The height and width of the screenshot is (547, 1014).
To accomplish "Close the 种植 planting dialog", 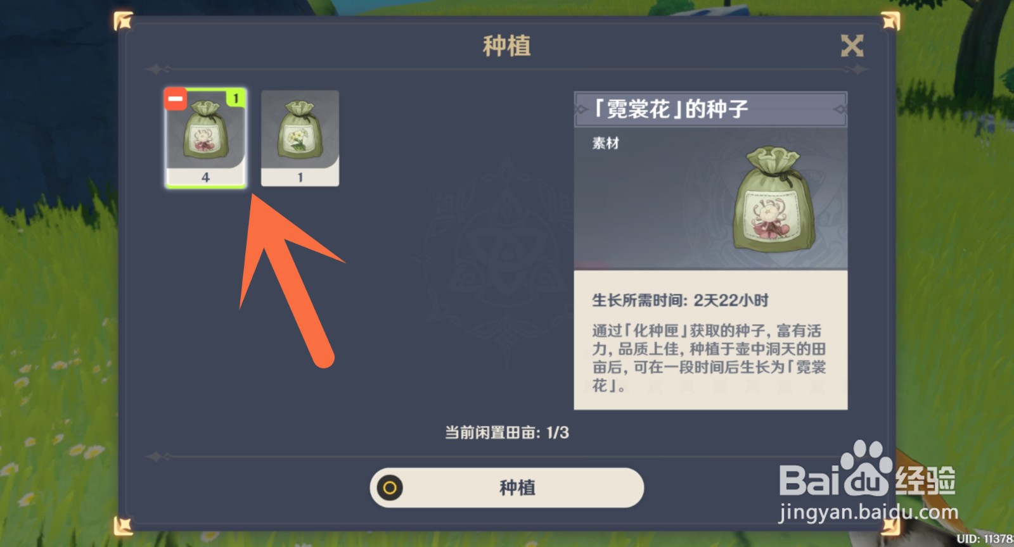I will click(x=852, y=46).
